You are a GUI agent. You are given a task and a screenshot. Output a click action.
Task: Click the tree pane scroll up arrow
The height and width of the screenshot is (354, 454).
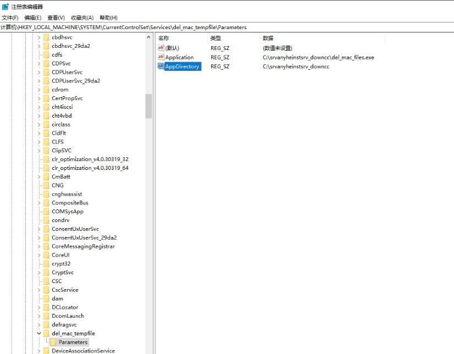[148, 37]
